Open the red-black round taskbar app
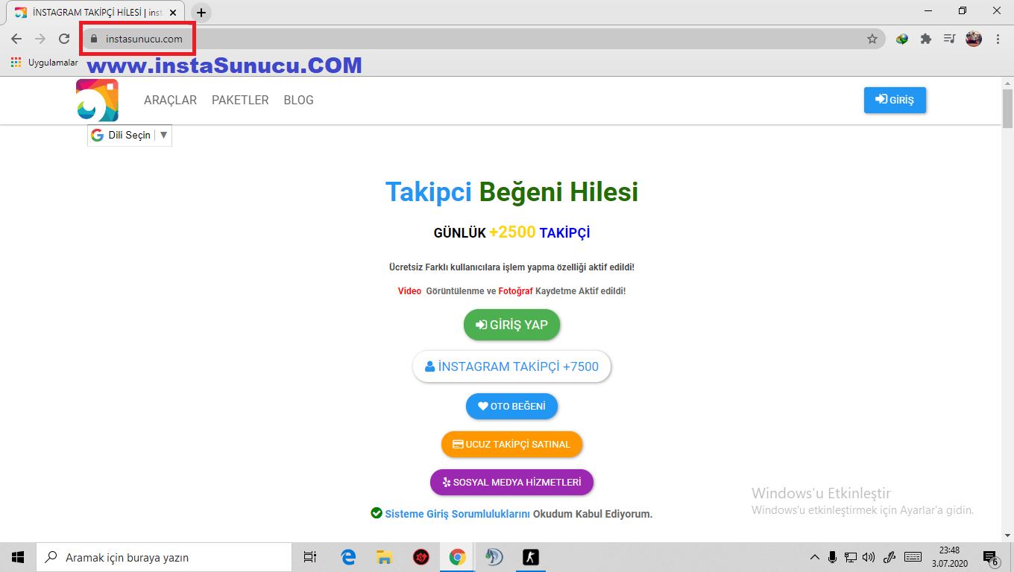 point(421,557)
